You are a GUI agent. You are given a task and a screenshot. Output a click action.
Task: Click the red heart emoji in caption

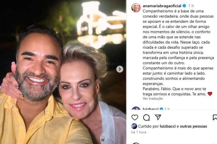coord(210,94)
